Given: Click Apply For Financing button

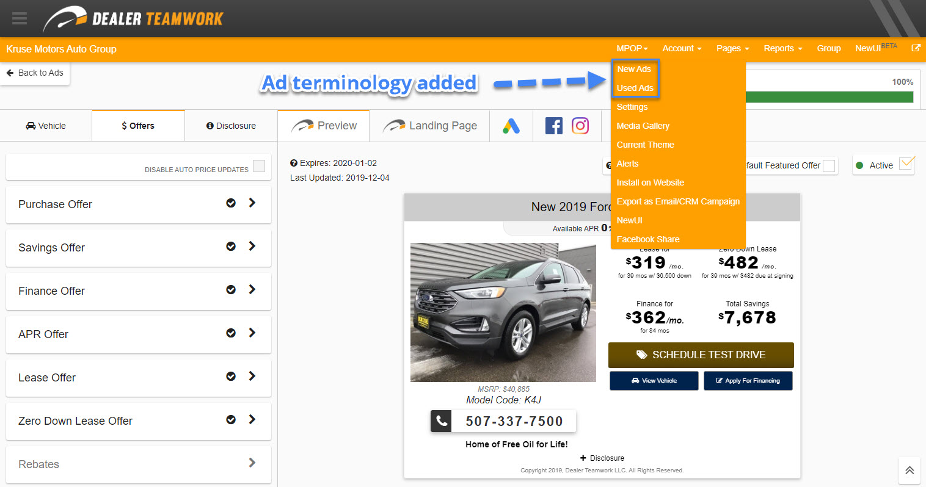Looking at the screenshot, I should [748, 381].
